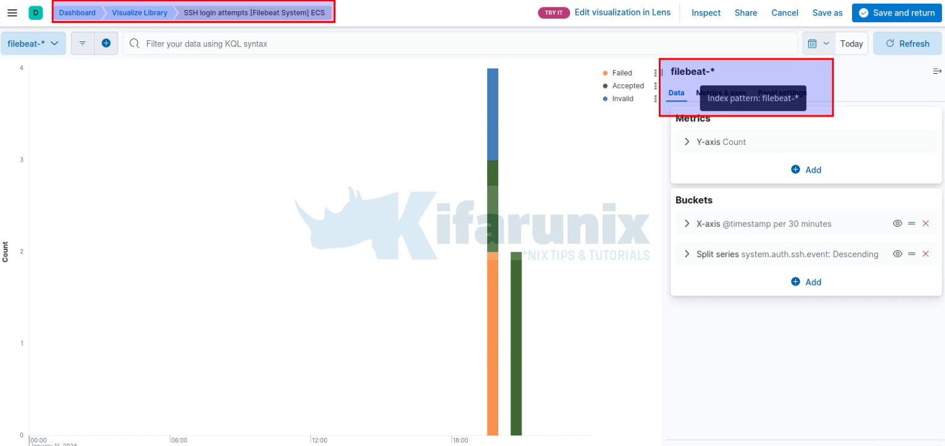Screen dimensions: 945x446
Task: Click the Failed legend color dot
Action: (x=605, y=73)
